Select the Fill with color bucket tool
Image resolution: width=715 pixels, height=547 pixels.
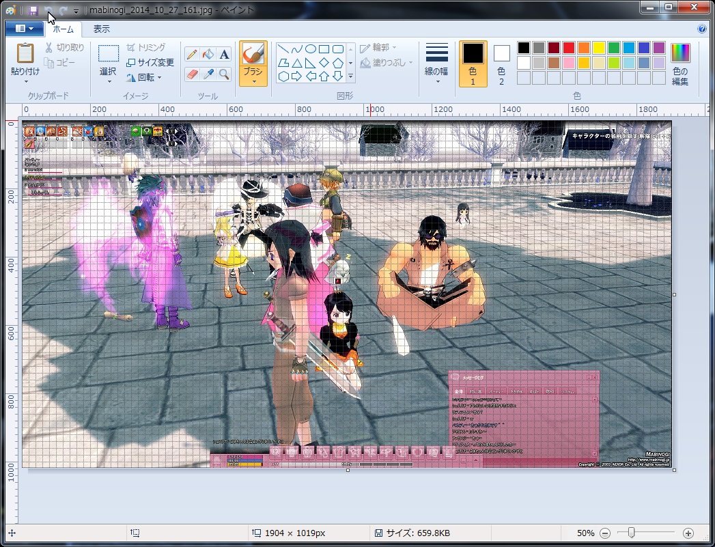pos(208,54)
